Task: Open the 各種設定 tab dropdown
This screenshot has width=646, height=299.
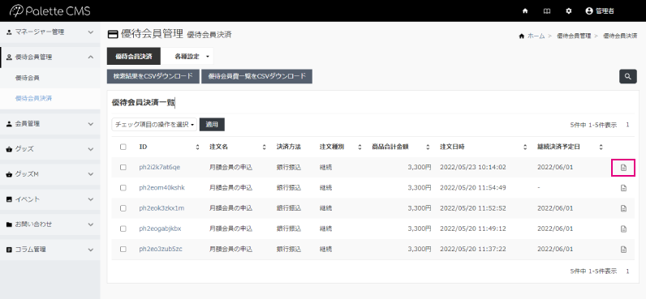Action: (x=187, y=57)
